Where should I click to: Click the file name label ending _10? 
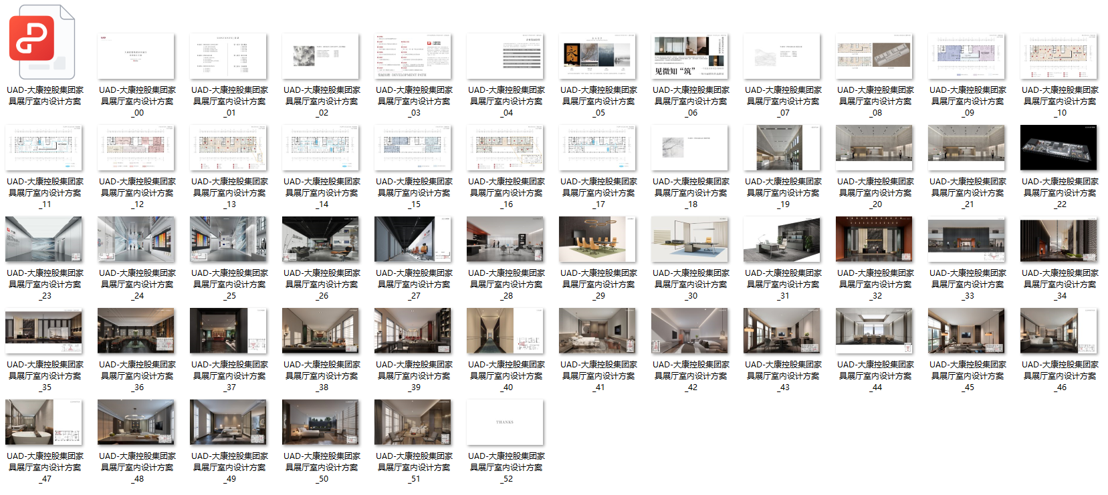point(1060,102)
